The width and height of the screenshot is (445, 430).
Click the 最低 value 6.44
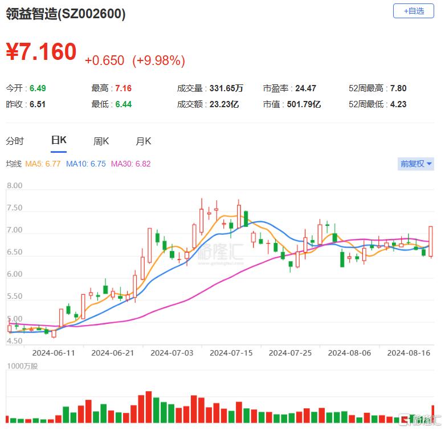tap(123, 104)
